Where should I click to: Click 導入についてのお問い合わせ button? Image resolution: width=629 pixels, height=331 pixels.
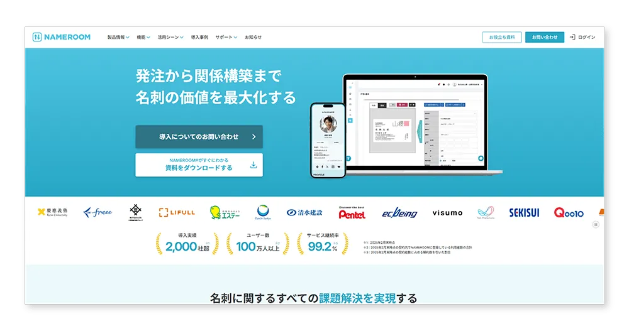199,137
